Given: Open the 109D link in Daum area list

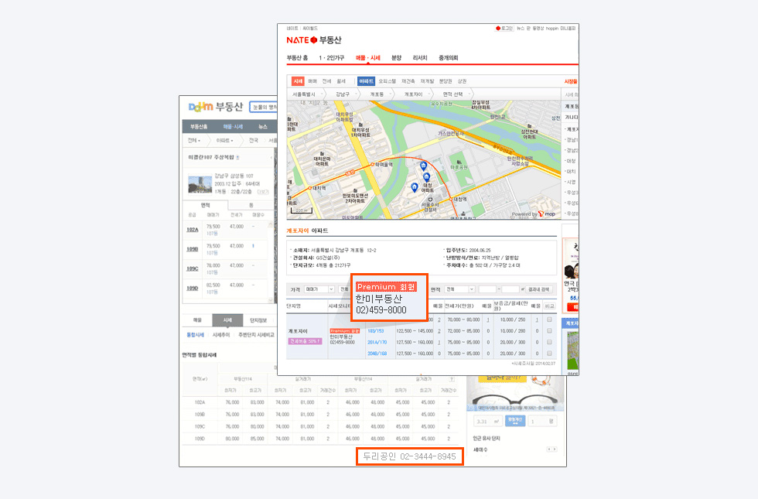Looking at the screenshot, I should point(193,288).
